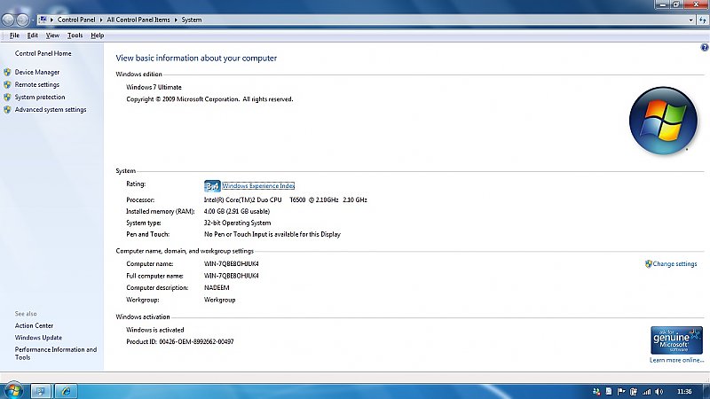The image size is (710, 399).
Task: Go to All Control Panel Items breadcrumb
Action: 138,20
